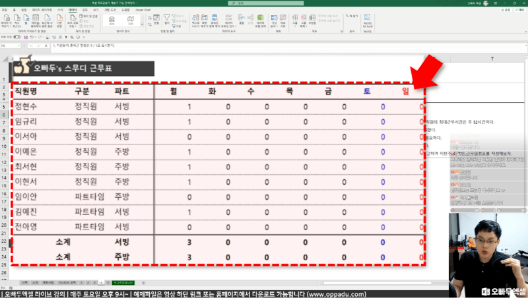Click Undo arrow in quick access toolbar
Screen dimensions: 528x298
(x=32, y=37)
